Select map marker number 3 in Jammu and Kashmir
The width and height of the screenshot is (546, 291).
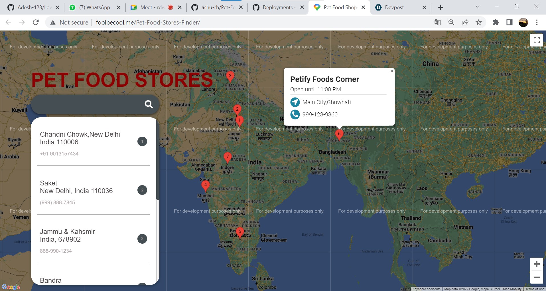click(230, 76)
